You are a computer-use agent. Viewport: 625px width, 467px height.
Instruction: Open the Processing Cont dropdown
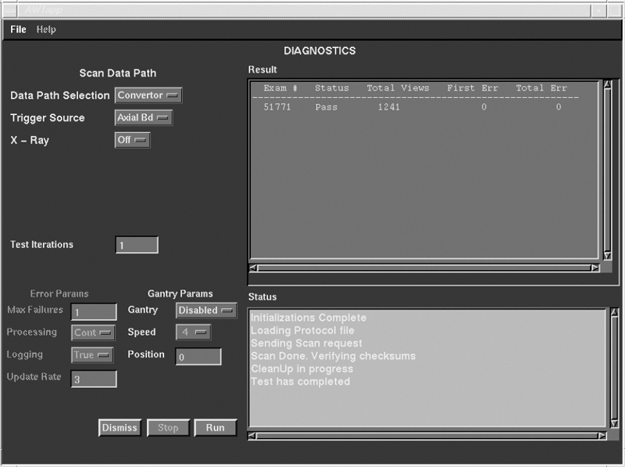pos(93,332)
